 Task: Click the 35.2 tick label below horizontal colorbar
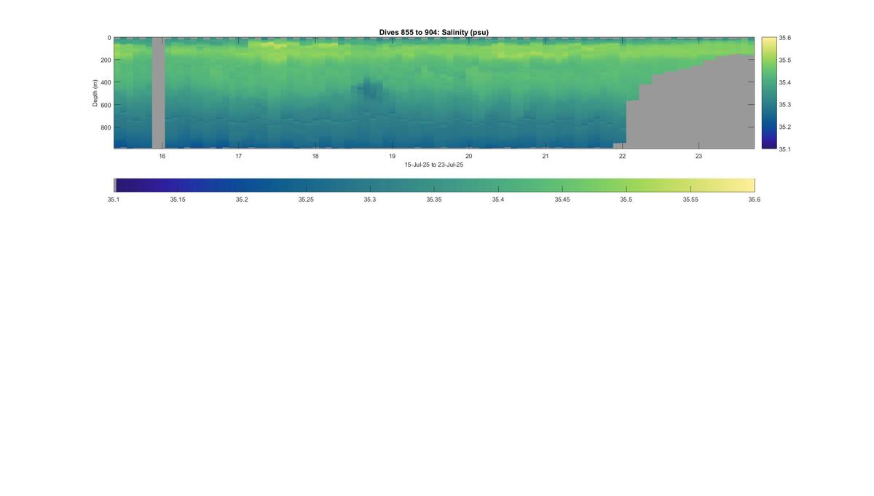pyautogui.click(x=242, y=199)
